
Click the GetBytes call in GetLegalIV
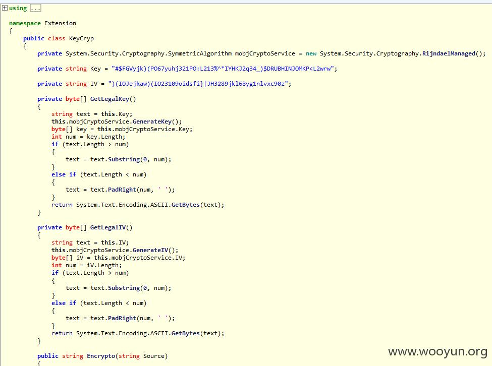185,333
